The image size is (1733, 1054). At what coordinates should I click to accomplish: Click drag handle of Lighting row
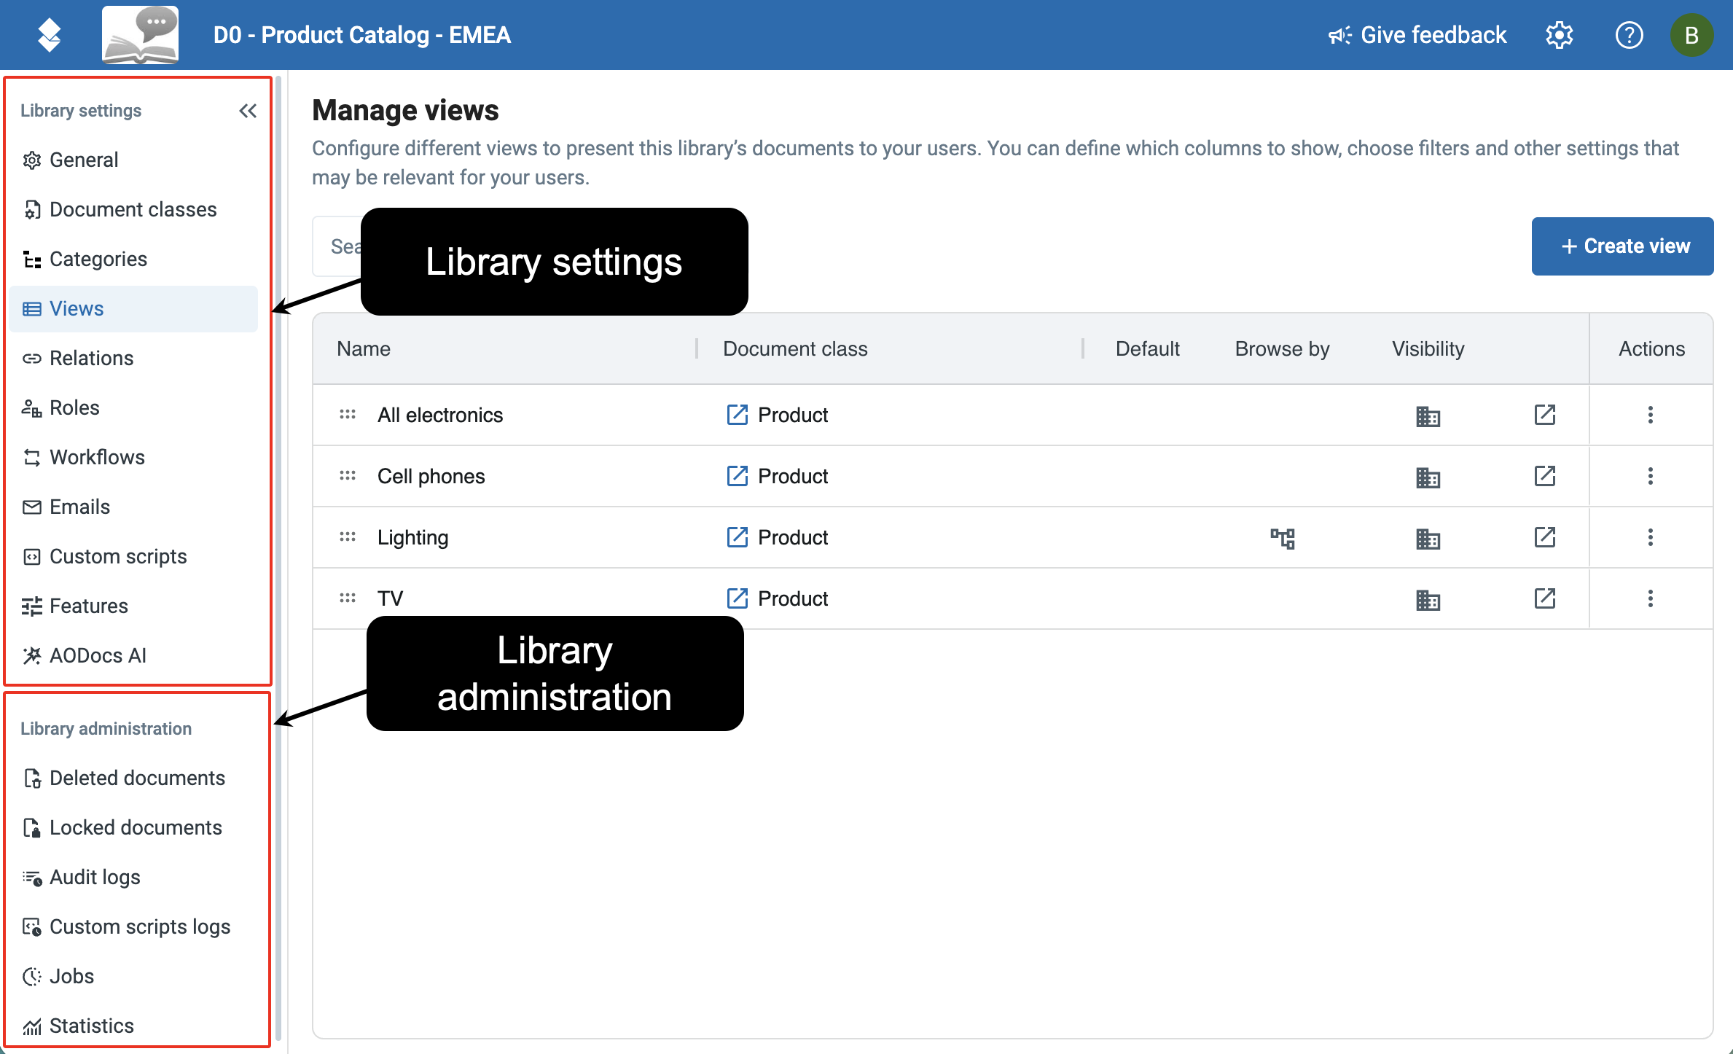coord(348,537)
